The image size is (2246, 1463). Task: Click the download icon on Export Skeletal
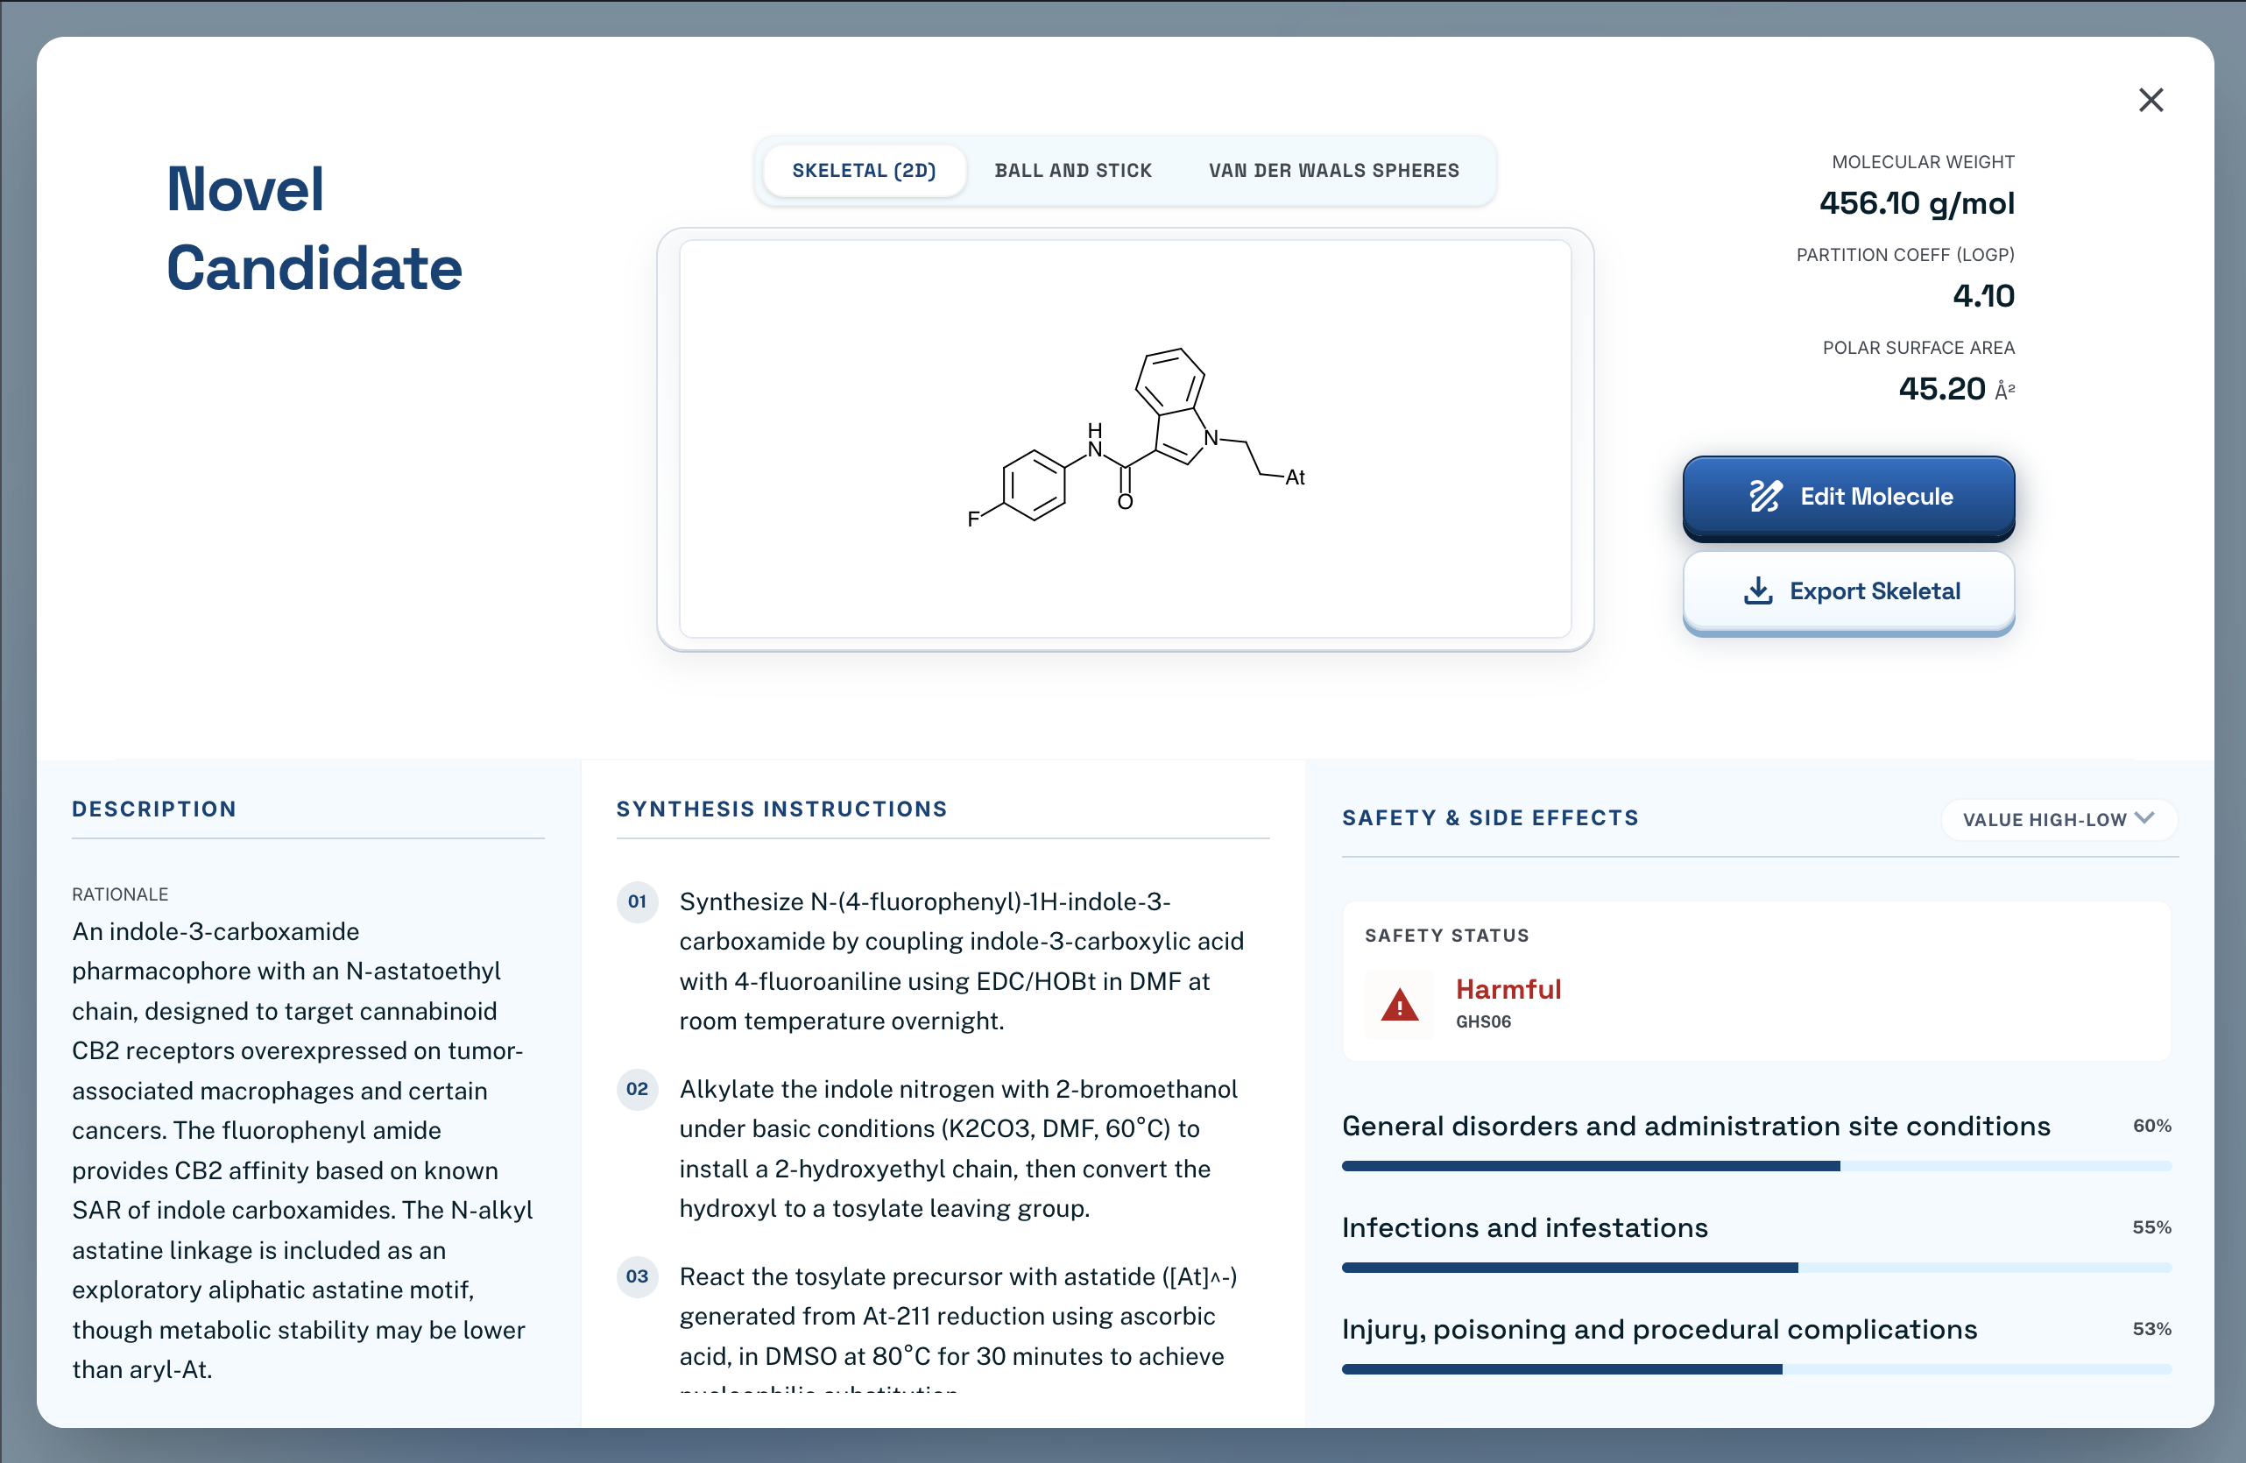[x=1757, y=590]
